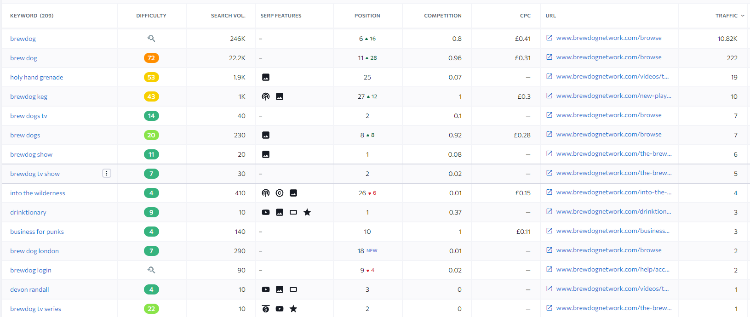This screenshot has height=317, width=750.
Task: Open external link icon for drinktionary row
Action: coord(549,211)
